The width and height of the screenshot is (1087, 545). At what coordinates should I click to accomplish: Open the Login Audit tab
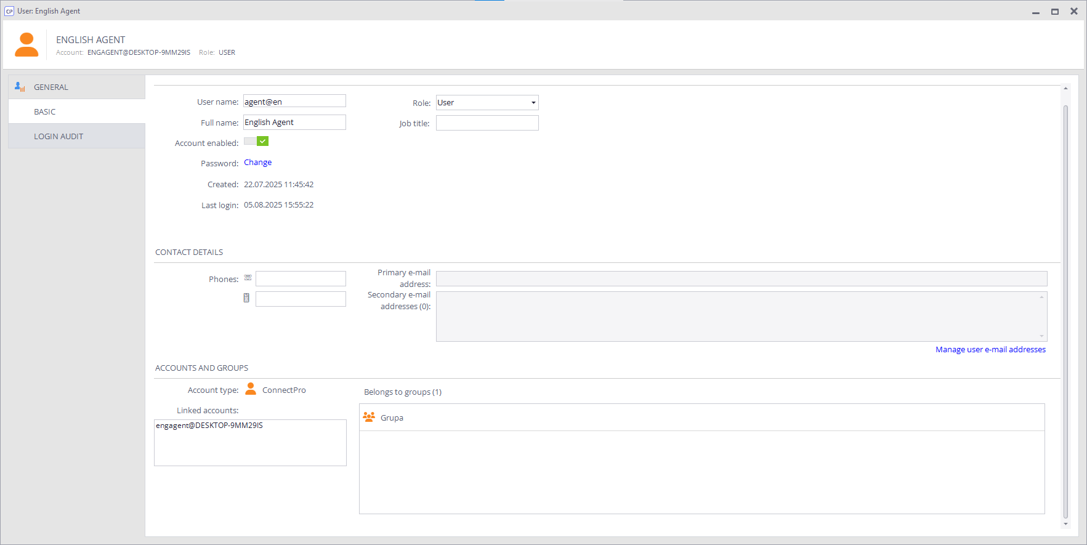pos(59,136)
